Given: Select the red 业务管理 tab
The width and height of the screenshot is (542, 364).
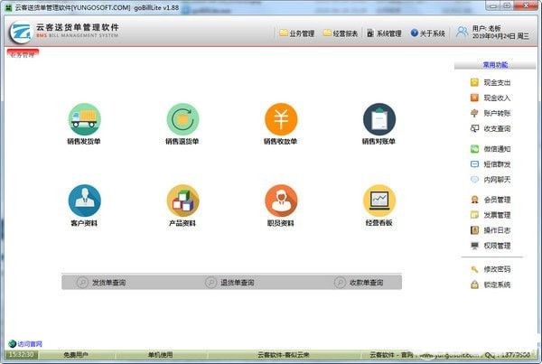Looking at the screenshot, I should coord(23,54).
